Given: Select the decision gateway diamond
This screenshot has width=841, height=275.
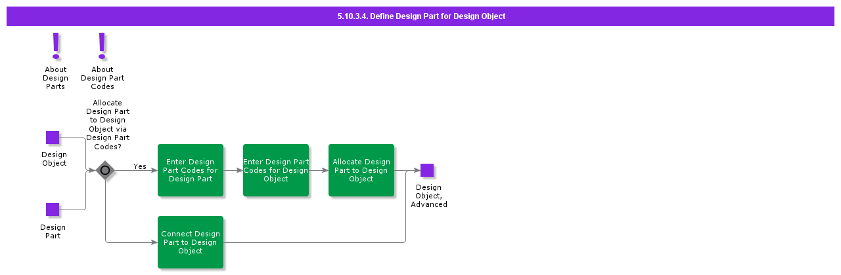Looking at the screenshot, I should click(x=105, y=170).
